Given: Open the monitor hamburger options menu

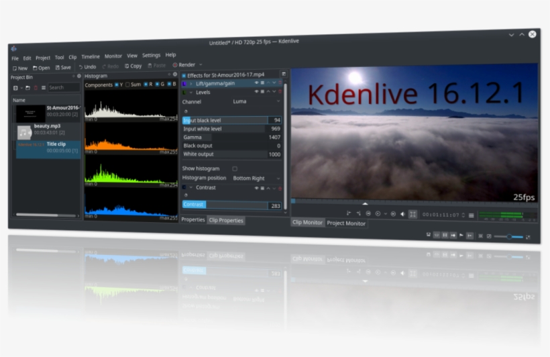Looking at the screenshot, I should [472, 215].
